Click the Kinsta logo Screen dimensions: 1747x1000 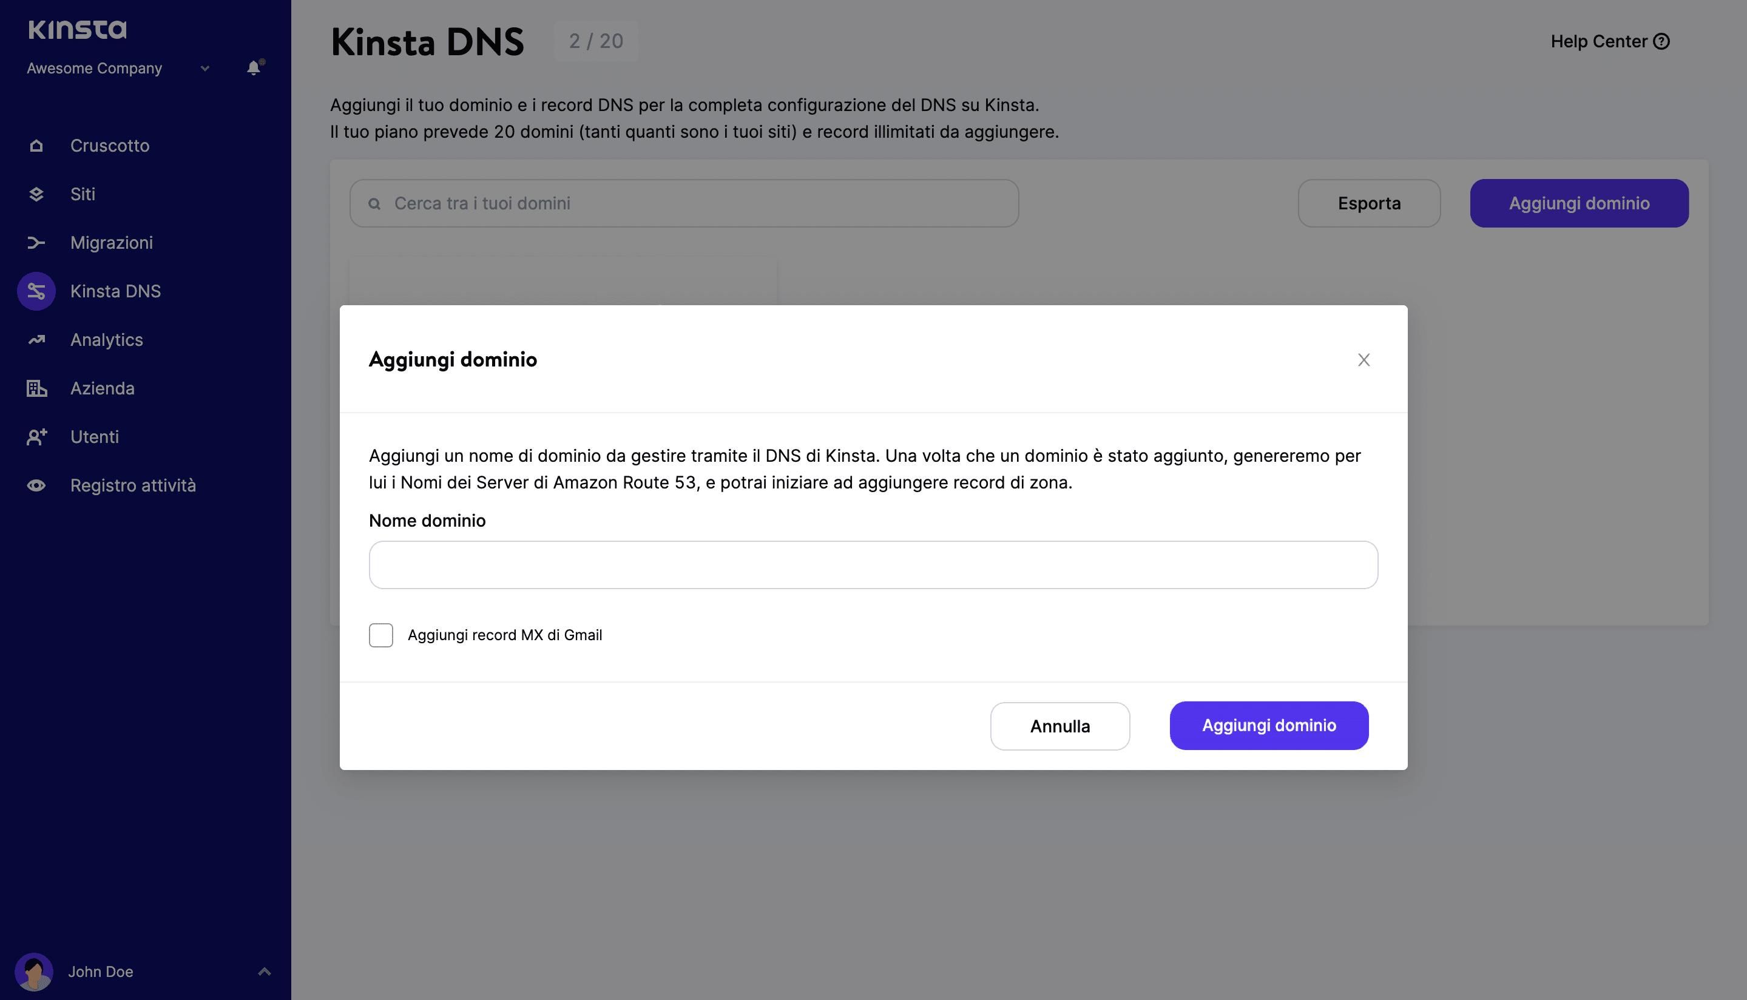click(x=77, y=30)
